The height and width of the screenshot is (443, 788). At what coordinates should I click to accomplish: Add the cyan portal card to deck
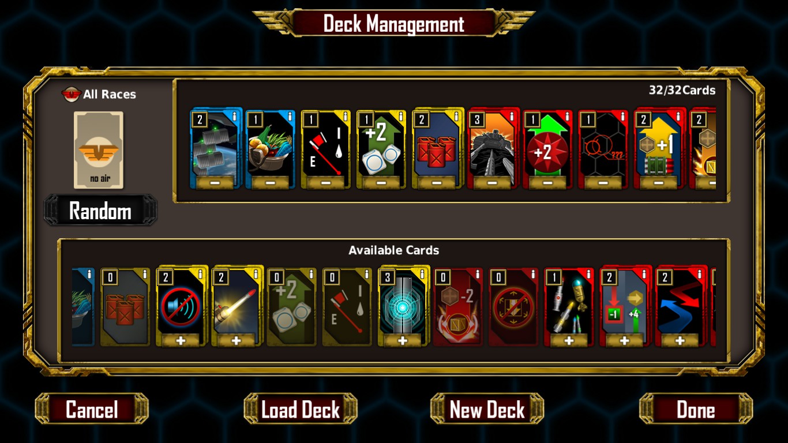403,341
